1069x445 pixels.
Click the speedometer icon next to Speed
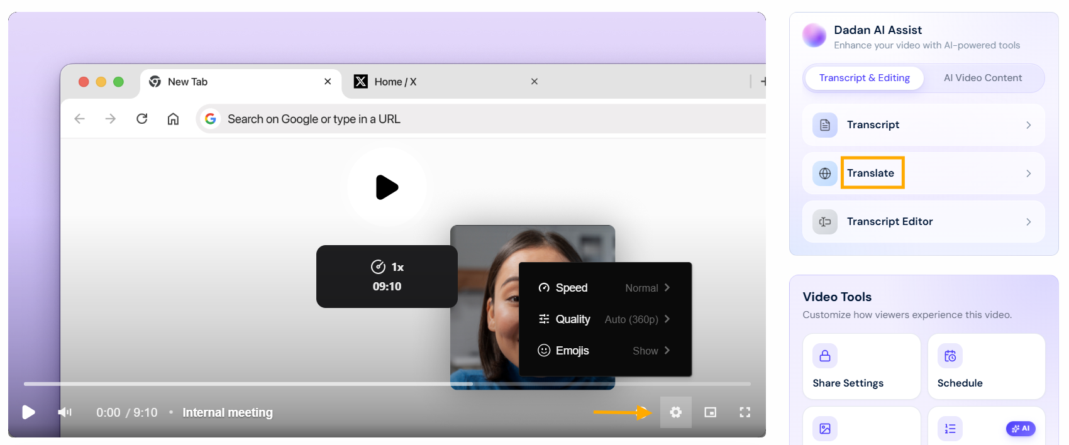pos(544,288)
